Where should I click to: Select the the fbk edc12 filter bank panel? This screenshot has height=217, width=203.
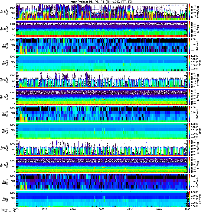click(102, 182)
